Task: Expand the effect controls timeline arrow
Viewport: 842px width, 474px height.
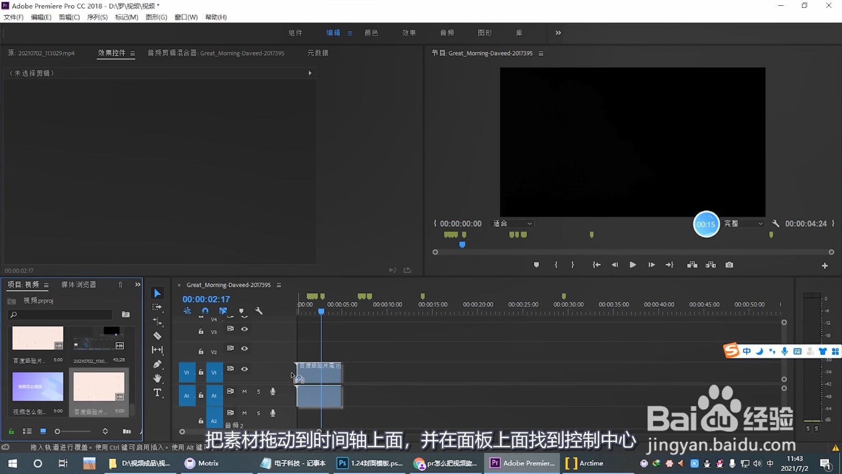Action: coord(310,73)
